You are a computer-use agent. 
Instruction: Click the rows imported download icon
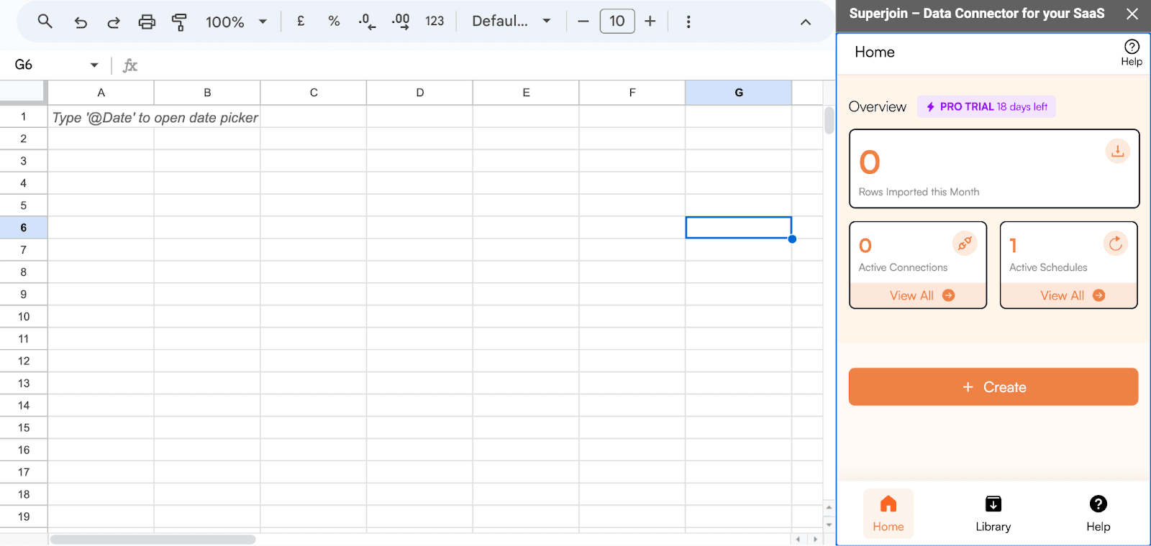1117,151
